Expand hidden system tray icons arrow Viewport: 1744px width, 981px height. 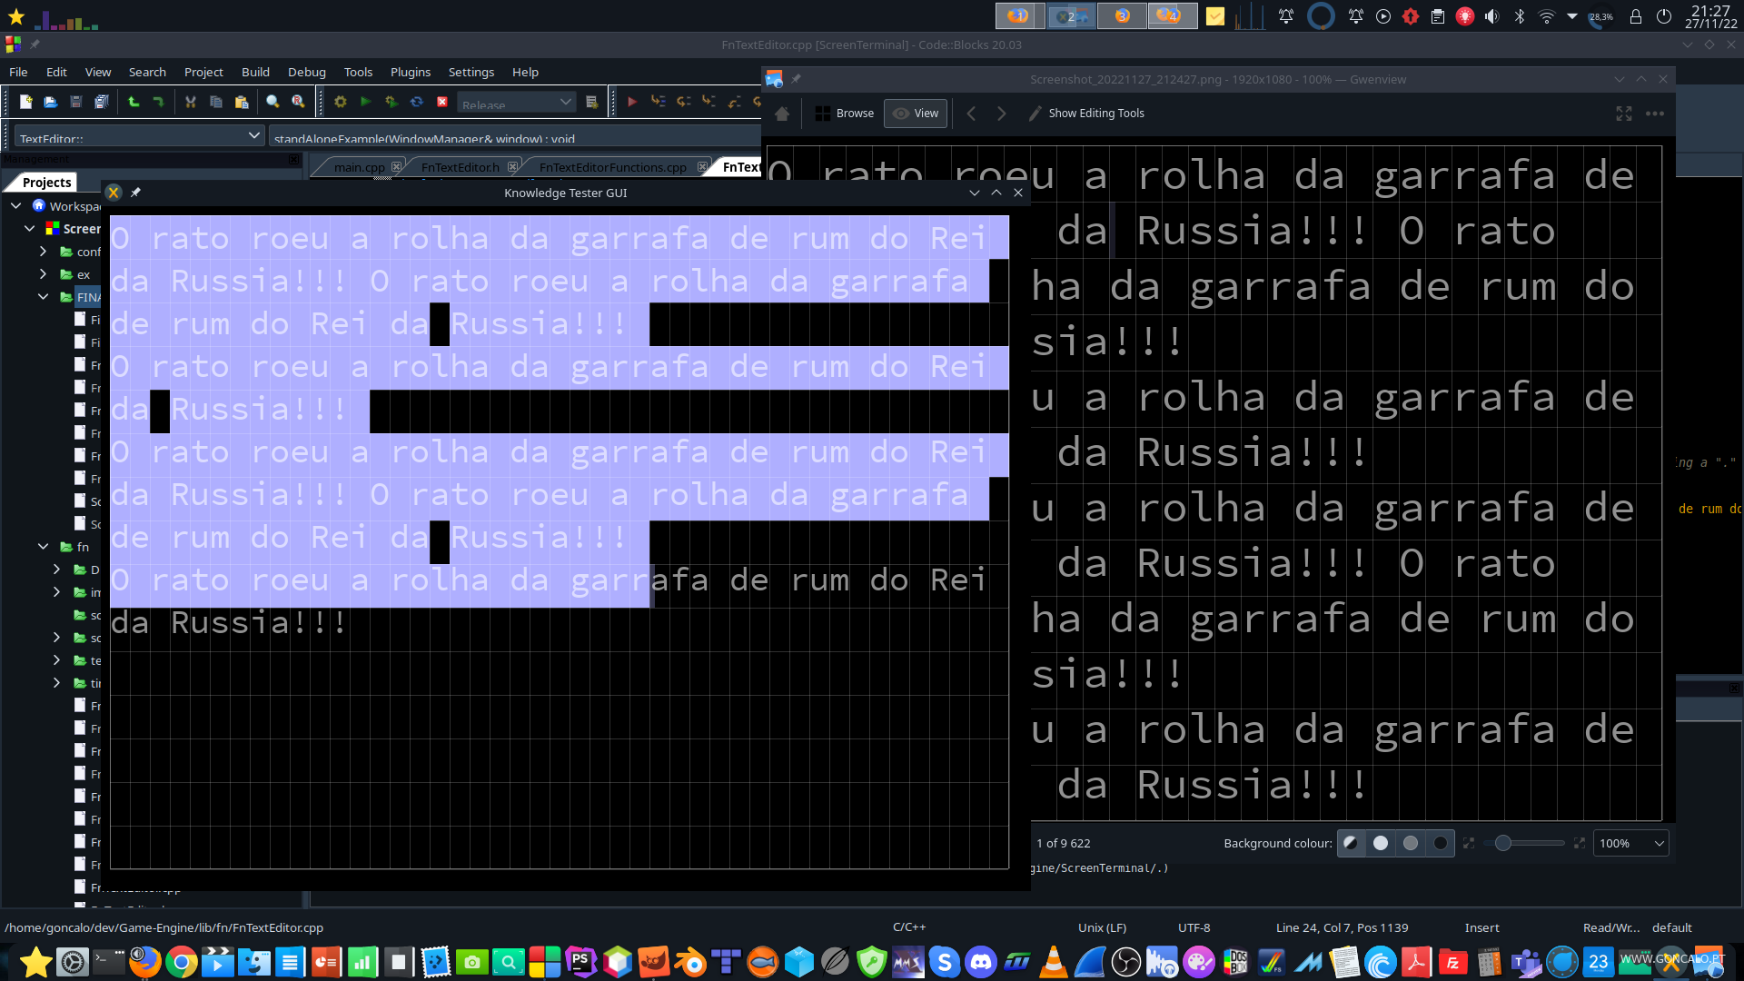pos(1572,16)
